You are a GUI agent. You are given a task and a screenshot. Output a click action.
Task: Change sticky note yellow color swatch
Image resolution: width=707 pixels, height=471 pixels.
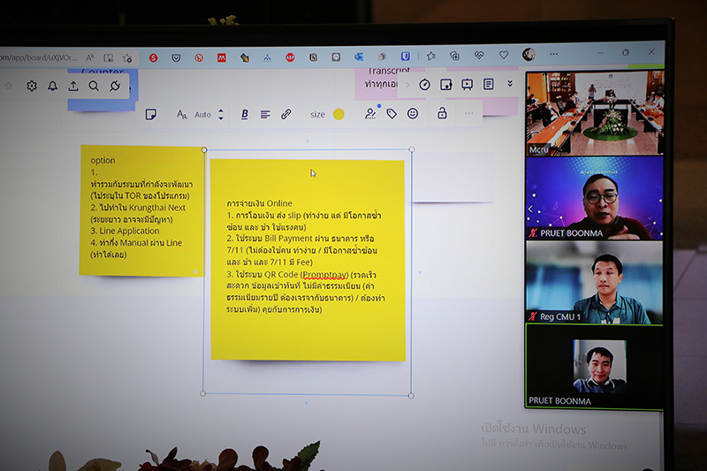338,115
